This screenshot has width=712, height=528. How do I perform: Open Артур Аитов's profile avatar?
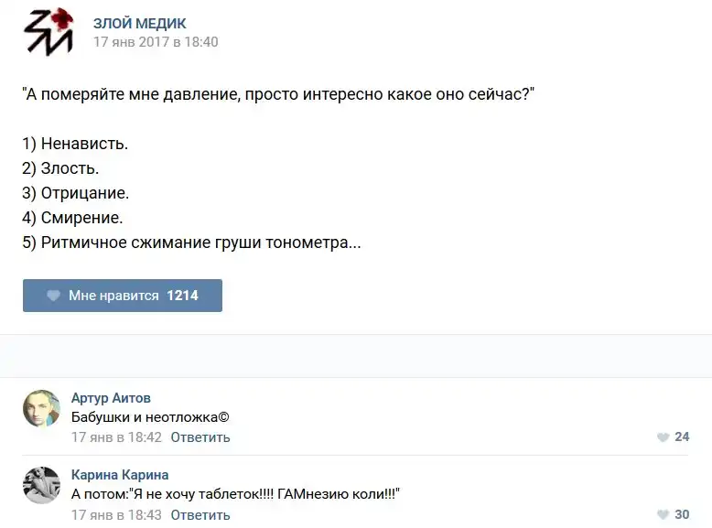pos(41,408)
